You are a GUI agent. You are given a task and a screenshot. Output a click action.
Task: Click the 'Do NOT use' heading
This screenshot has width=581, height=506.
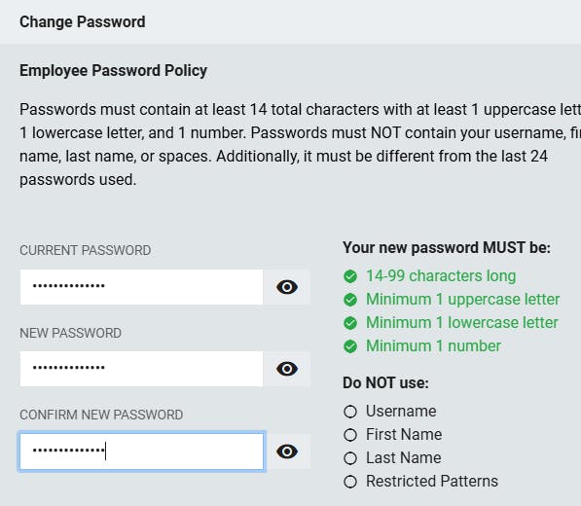(x=385, y=383)
